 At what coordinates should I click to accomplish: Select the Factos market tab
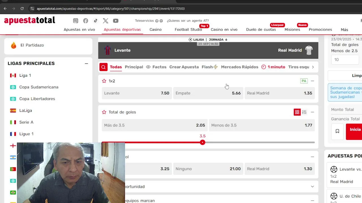[x=156, y=67]
